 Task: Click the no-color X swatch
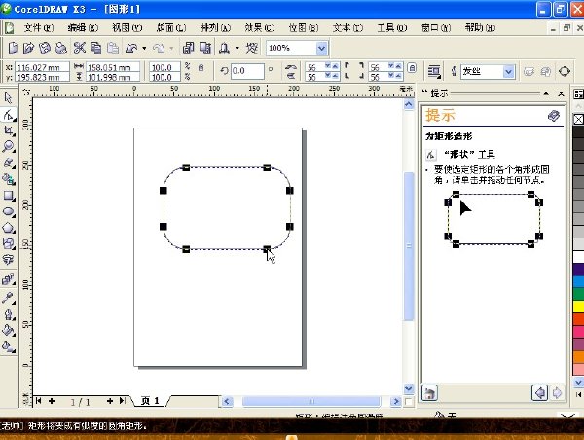coord(578,119)
